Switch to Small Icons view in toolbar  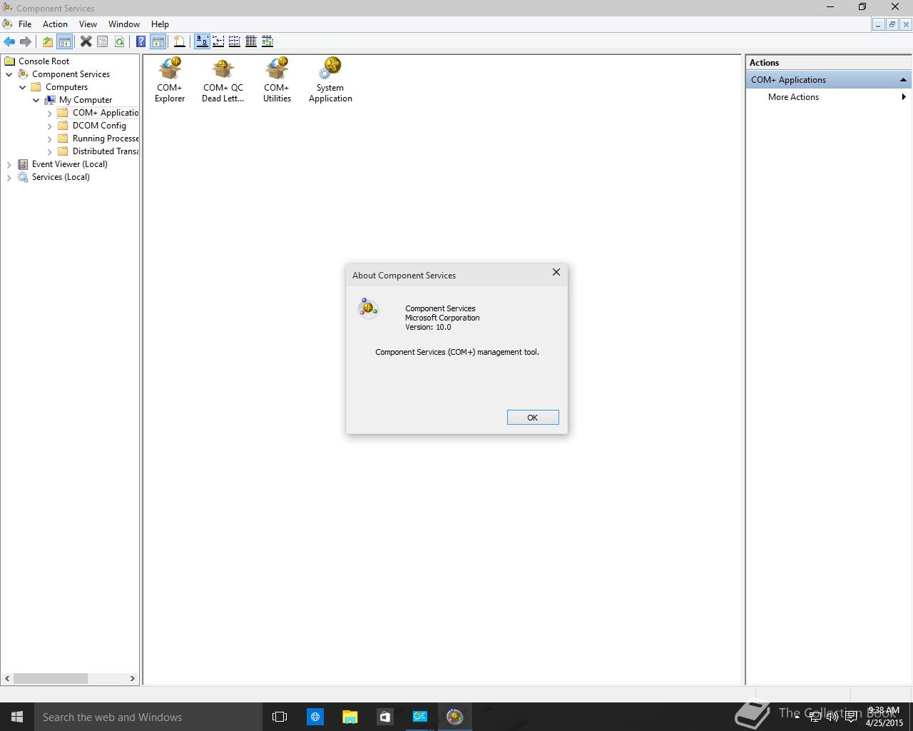(218, 41)
